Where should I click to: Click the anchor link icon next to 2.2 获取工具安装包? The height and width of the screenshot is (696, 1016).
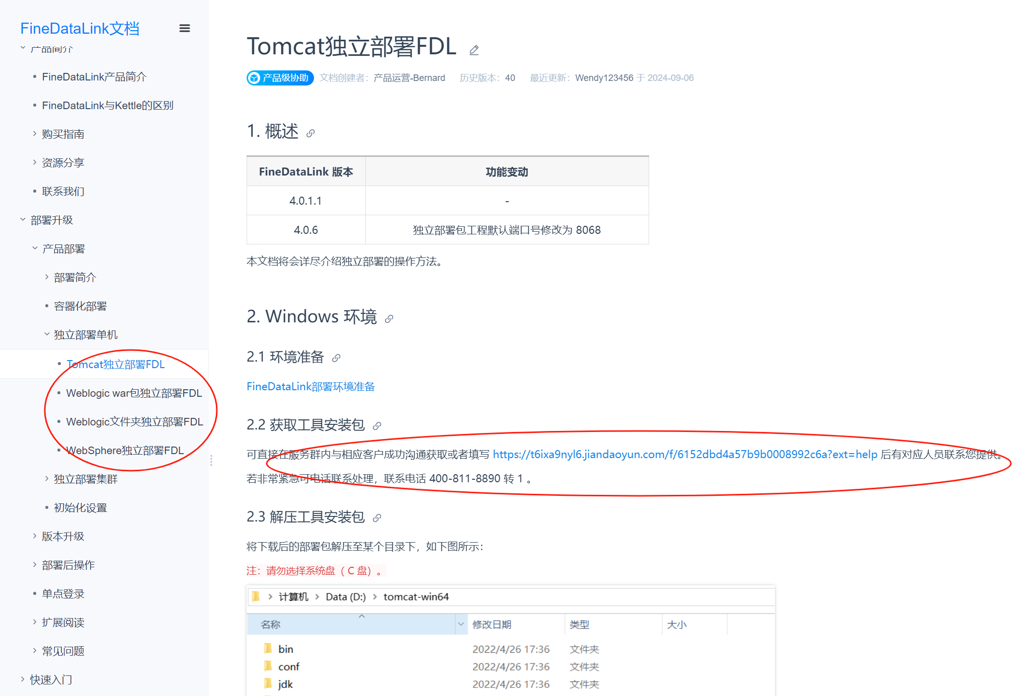tap(377, 426)
